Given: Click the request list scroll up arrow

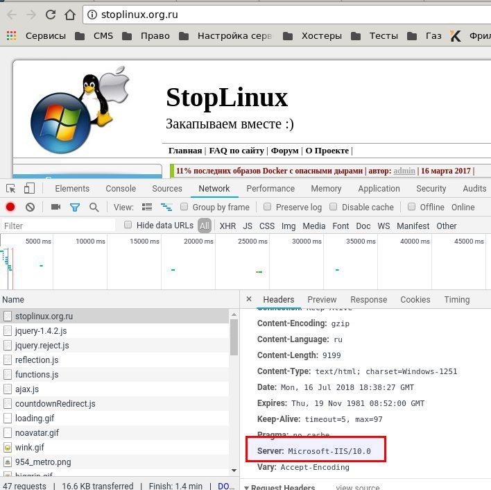Looking at the screenshot, I should 234,314.
